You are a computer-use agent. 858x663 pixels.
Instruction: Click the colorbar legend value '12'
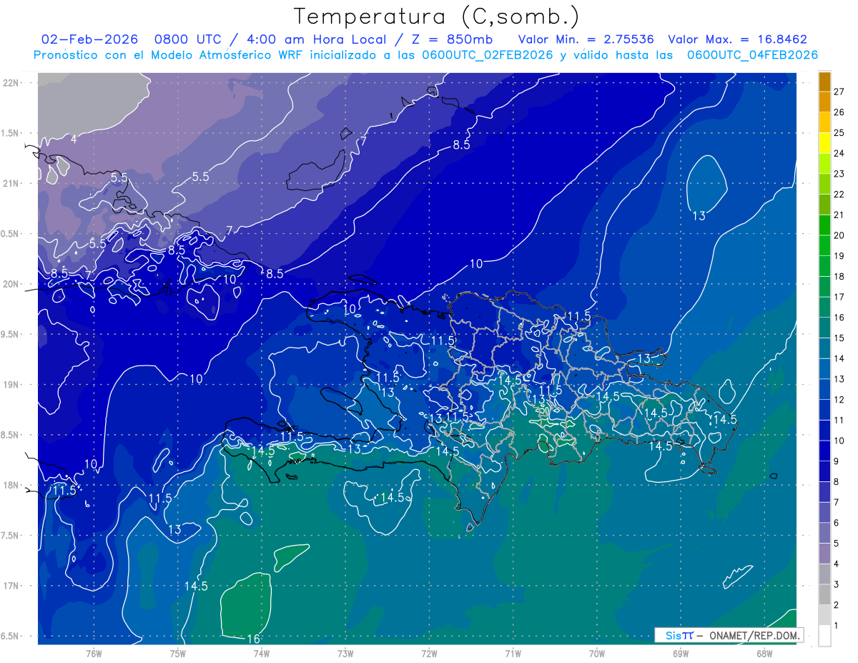tap(839, 400)
